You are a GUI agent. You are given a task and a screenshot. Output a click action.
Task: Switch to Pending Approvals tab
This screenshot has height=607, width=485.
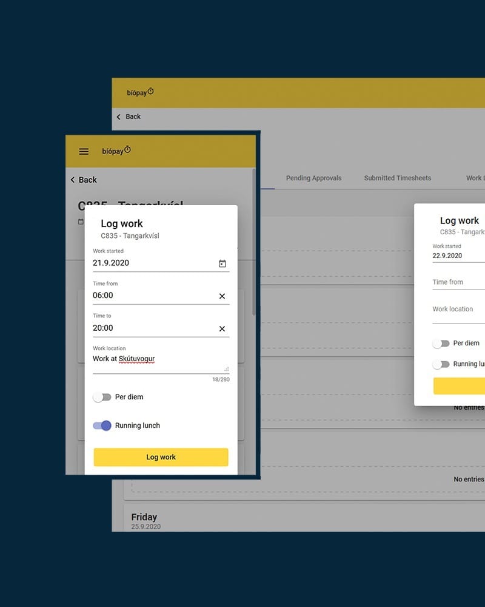(313, 178)
